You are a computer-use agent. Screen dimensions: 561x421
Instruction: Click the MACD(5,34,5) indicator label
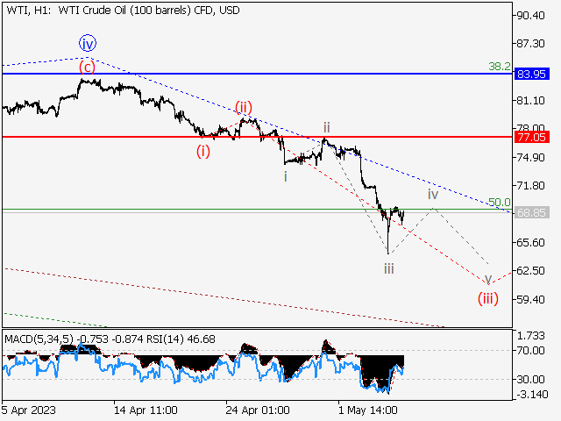39,339
